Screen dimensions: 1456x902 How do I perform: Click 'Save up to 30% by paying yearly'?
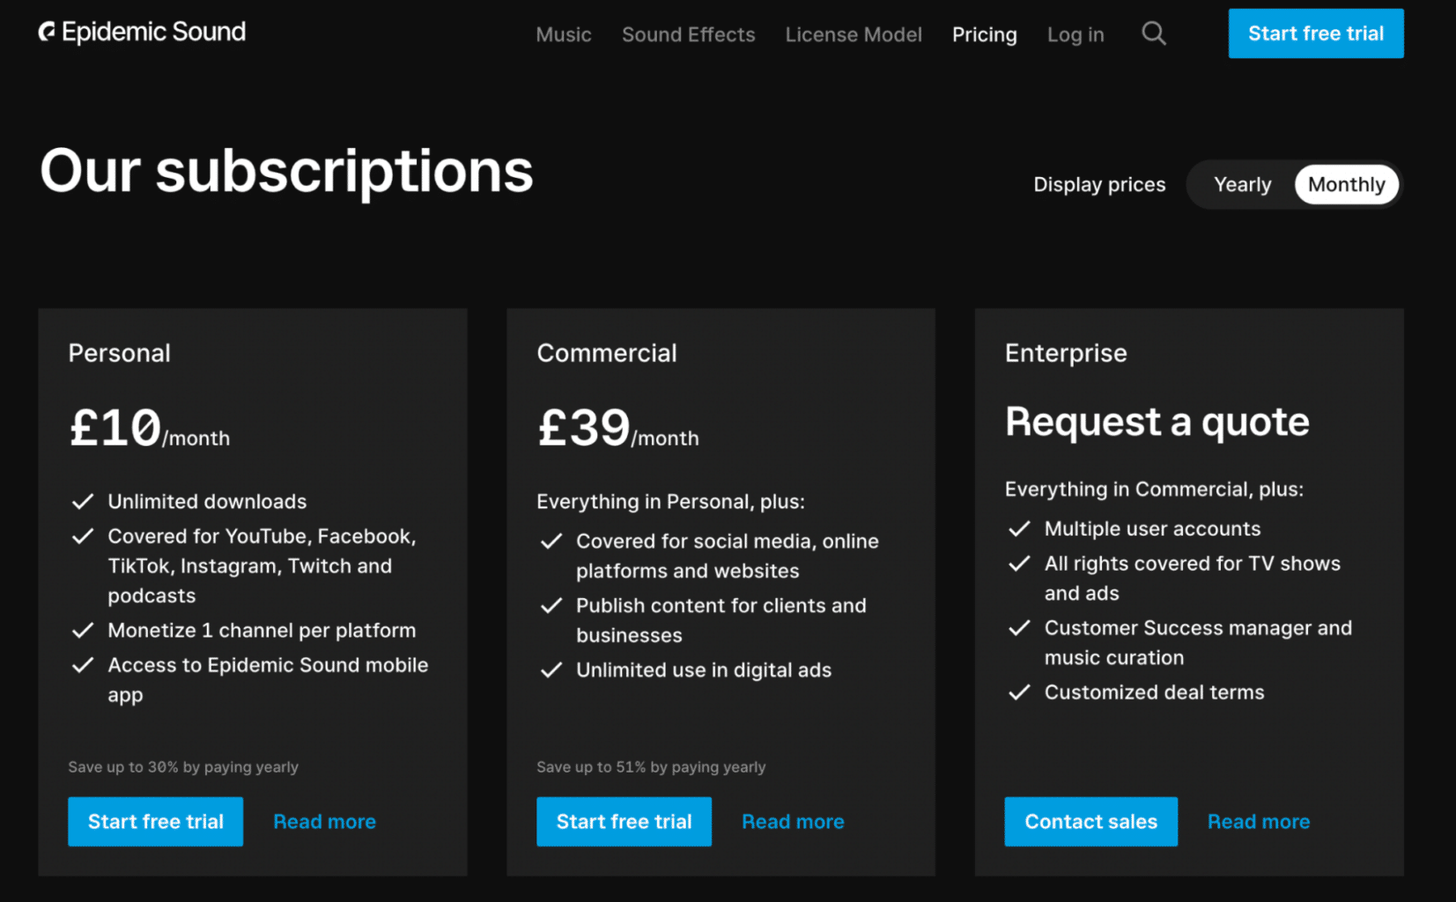183,766
